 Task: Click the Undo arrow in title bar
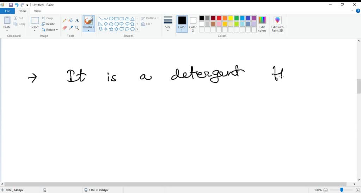[x=17, y=5]
